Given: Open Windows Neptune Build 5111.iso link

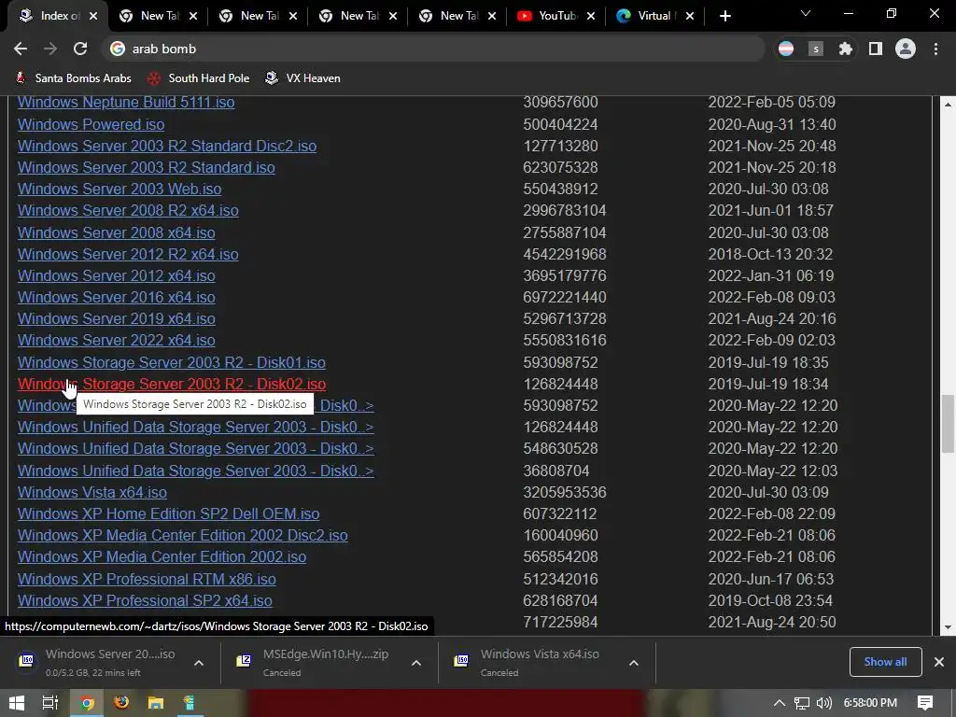Looking at the screenshot, I should pyautogui.click(x=126, y=103).
